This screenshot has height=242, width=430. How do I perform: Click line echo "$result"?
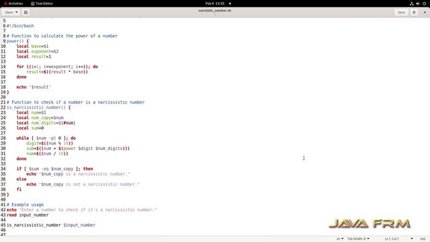[x=34, y=87]
